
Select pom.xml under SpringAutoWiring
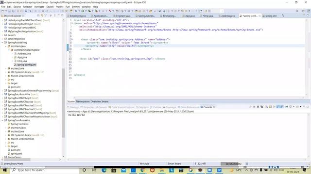click(x=16, y=87)
